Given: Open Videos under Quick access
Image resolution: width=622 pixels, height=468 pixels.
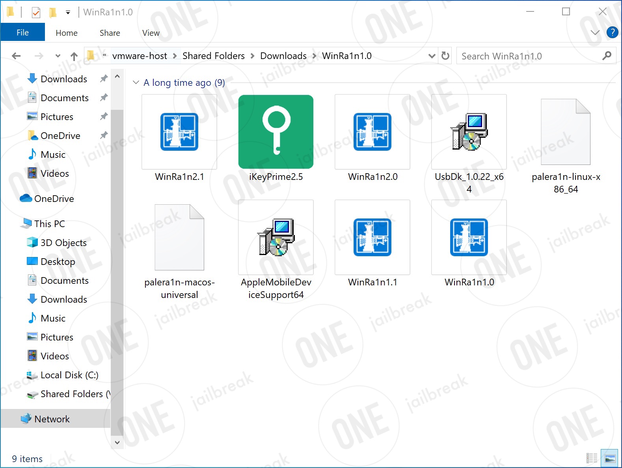Looking at the screenshot, I should pyautogui.click(x=54, y=174).
